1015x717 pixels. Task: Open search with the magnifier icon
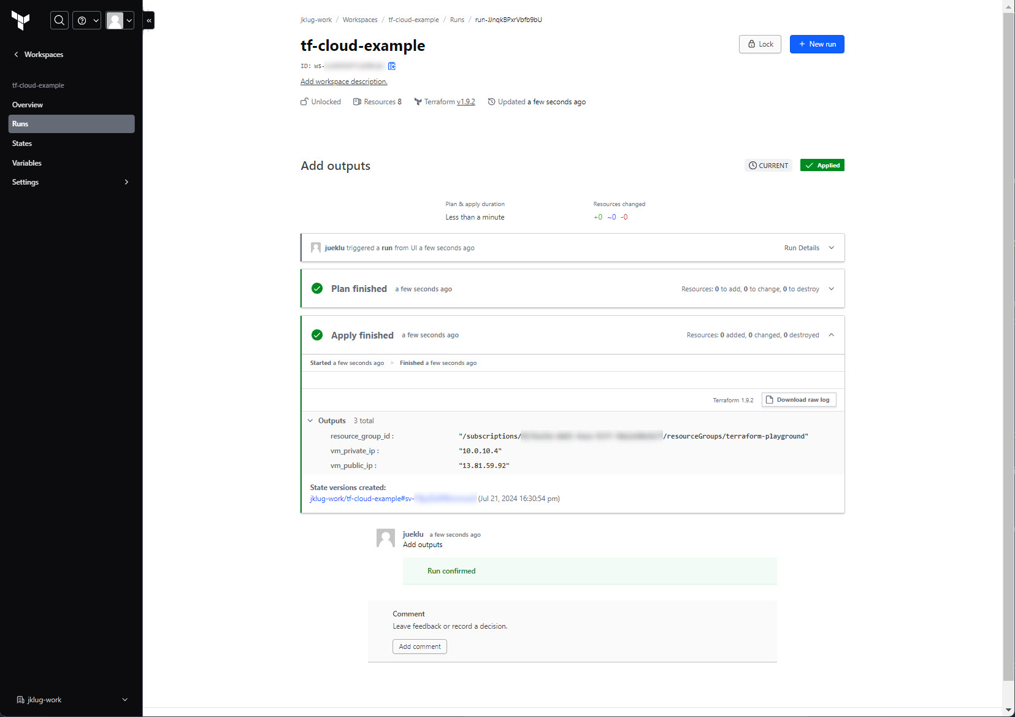click(x=59, y=20)
